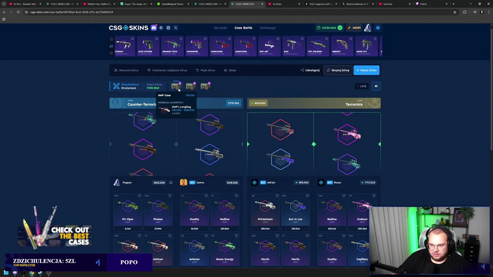The image size is (493, 277).
Task: Open the Case Battle tab
Action: [x=243, y=28]
